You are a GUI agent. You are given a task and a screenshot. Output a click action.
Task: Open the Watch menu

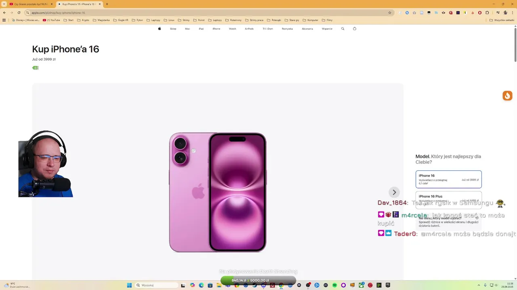[x=233, y=29]
